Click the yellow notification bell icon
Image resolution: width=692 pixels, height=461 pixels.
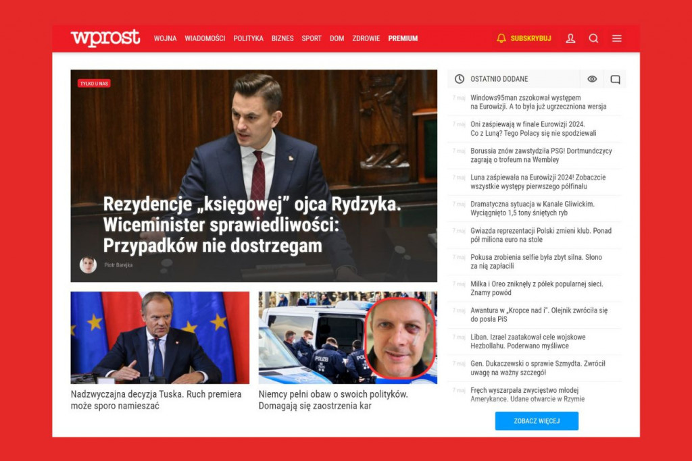pos(501,38)
